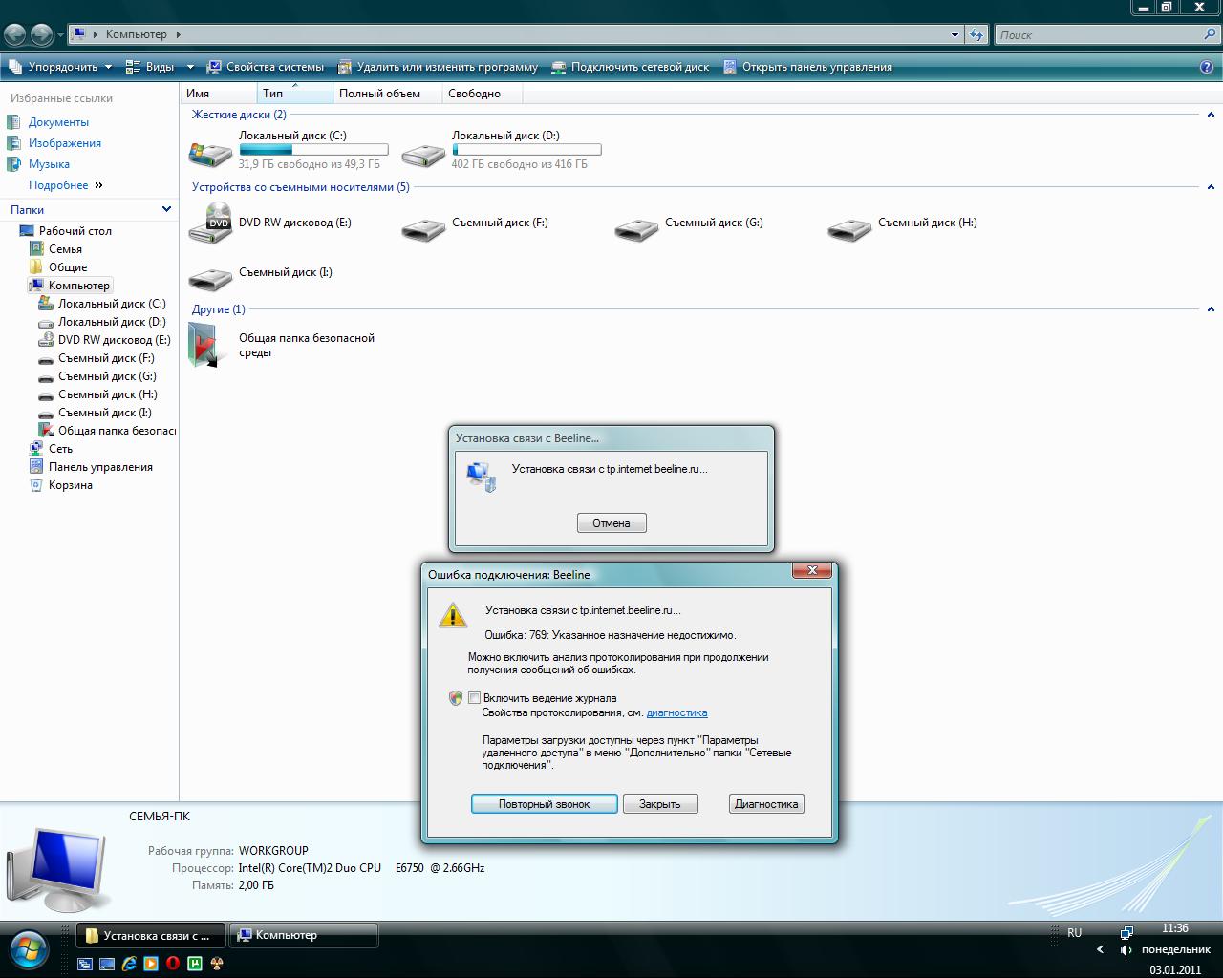Open the Windows Start menu orb
Image resolution: width=1223 pixels, height=978 pixels.
[27, 949]
